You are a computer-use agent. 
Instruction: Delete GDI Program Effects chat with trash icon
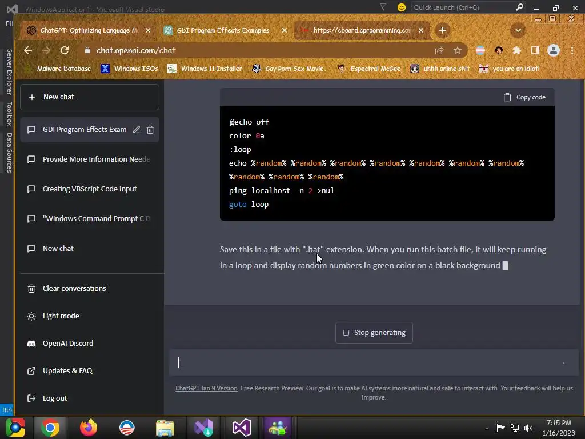tap(150, 130)
